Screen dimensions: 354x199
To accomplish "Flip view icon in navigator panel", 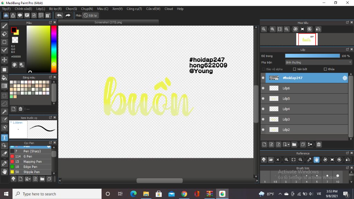I will (318, 29).
